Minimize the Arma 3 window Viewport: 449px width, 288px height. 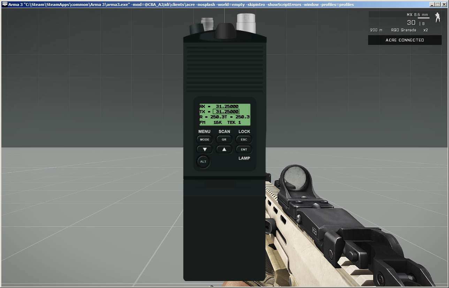coord(432,5)
